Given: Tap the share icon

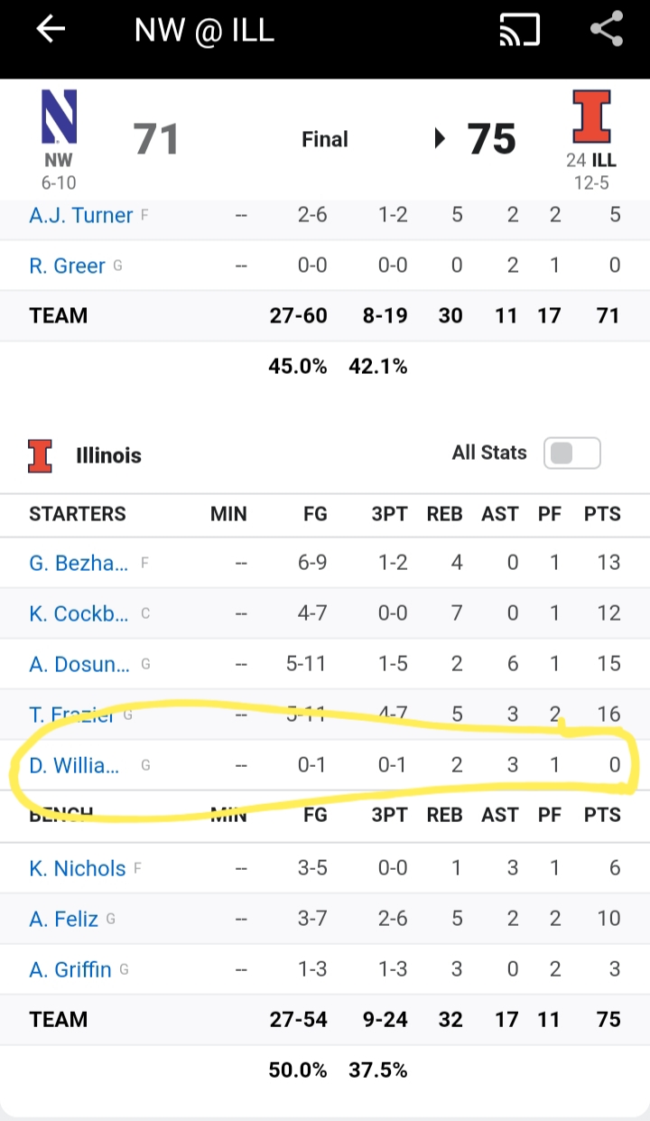Looking at the screenshot, I should (x=607, y=29).
